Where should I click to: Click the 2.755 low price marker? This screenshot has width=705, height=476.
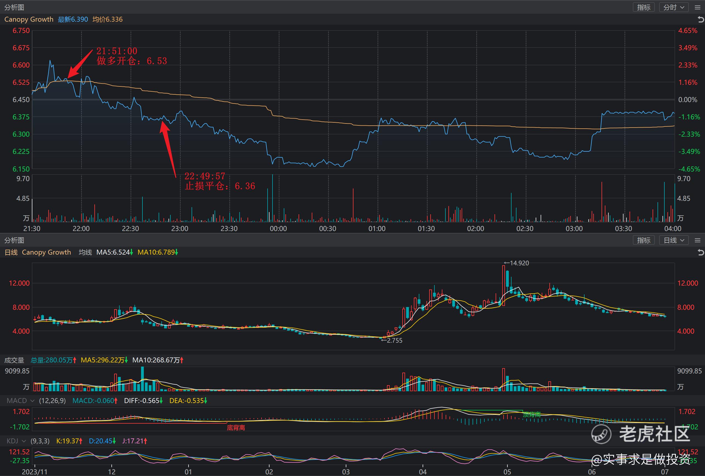click(x=392, y=340)
